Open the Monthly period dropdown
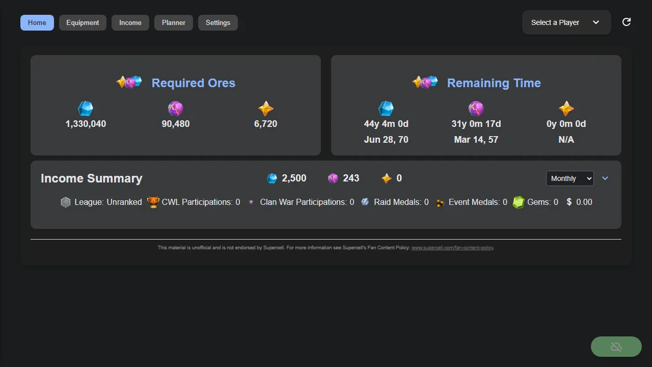 click(569, 178)
